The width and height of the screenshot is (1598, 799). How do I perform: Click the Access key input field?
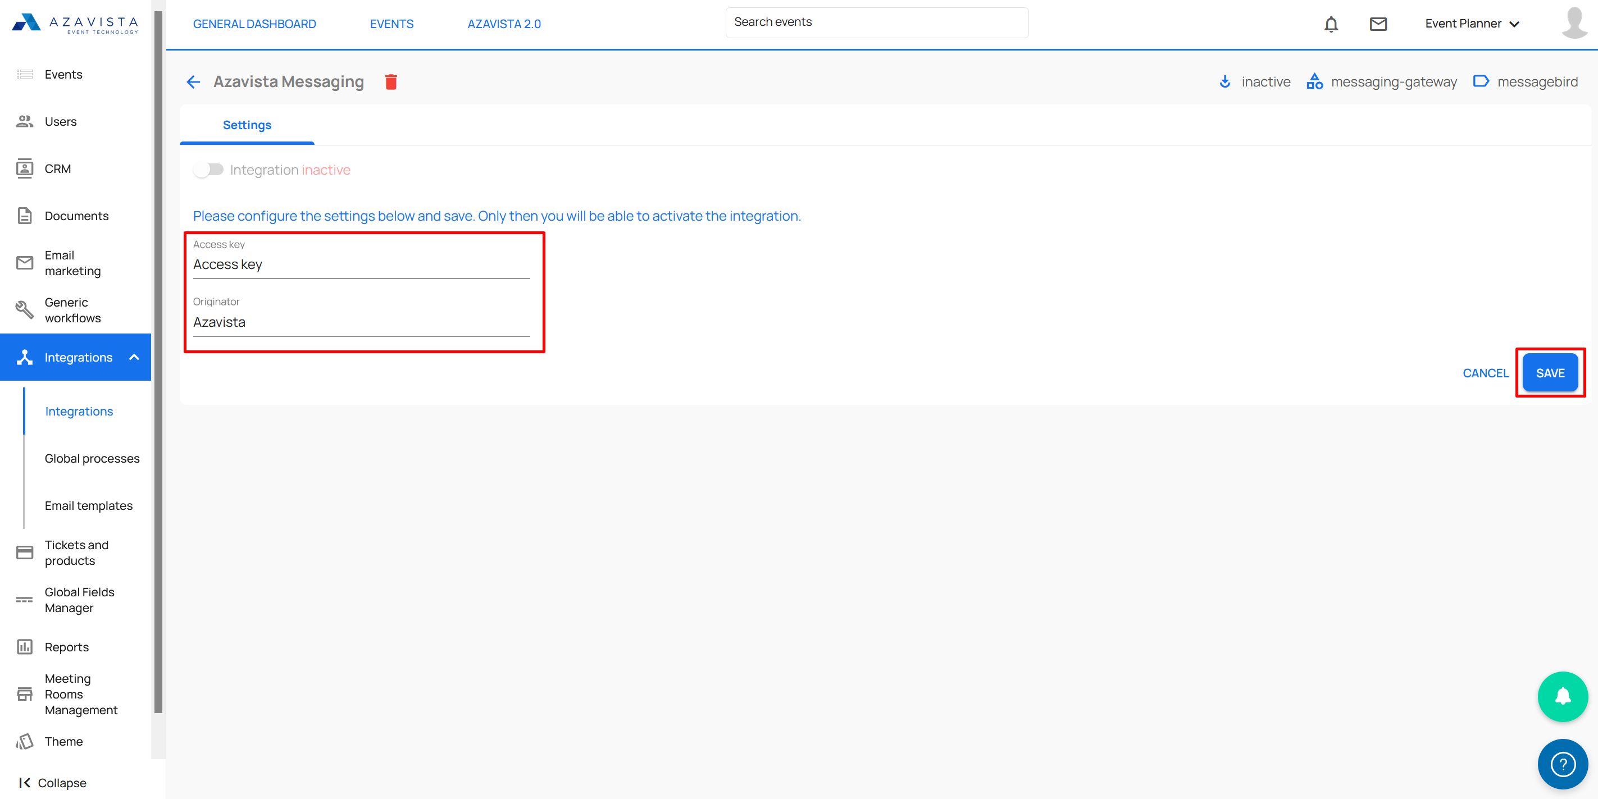pyautogui.click(x=362, y=264)
